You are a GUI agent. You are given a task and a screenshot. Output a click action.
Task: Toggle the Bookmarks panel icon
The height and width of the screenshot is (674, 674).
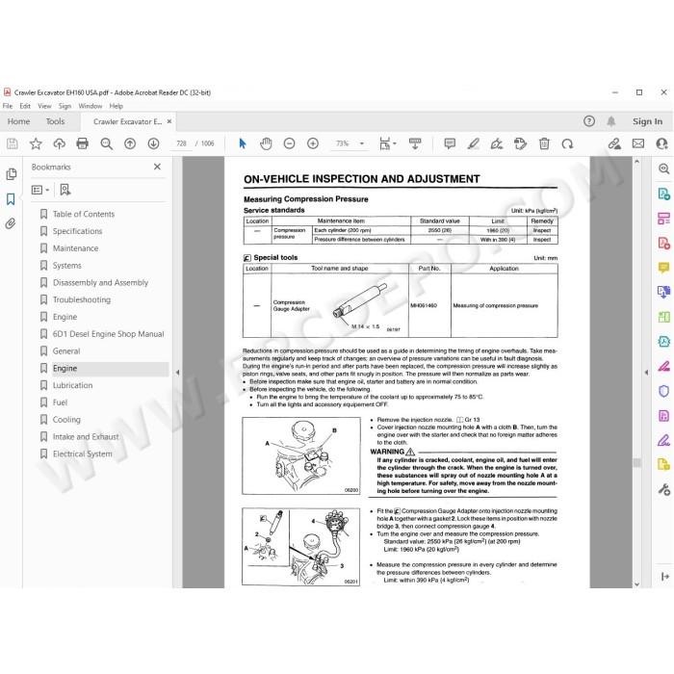coord(11,199)
